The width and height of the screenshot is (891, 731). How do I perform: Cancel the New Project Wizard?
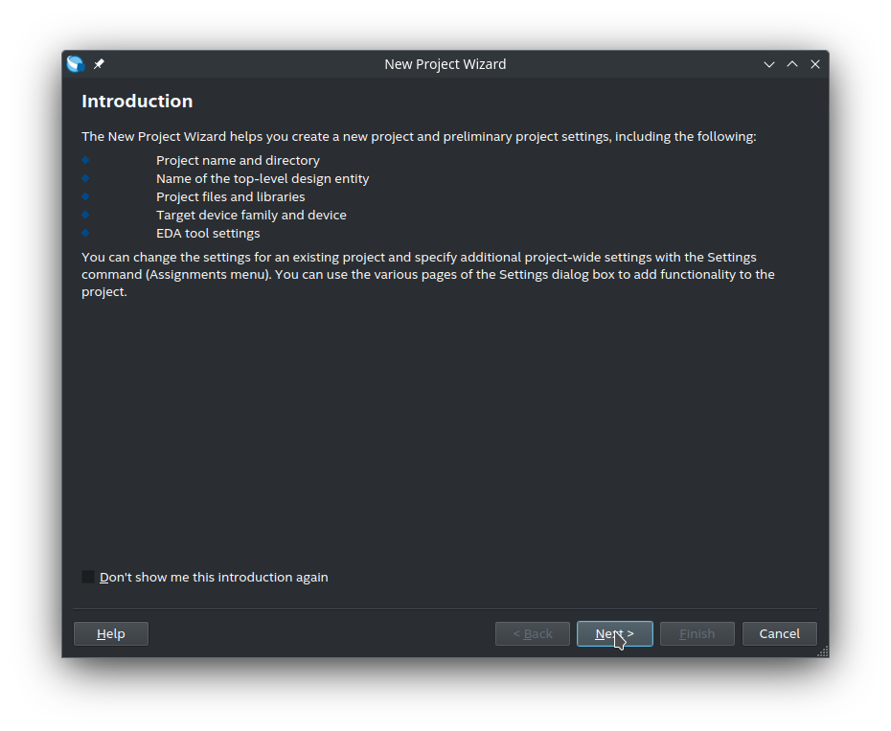(x=780, y=634)
